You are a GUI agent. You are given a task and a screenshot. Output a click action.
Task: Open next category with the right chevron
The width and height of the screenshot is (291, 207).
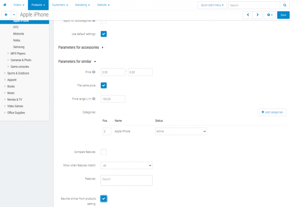tap(257, 15)
